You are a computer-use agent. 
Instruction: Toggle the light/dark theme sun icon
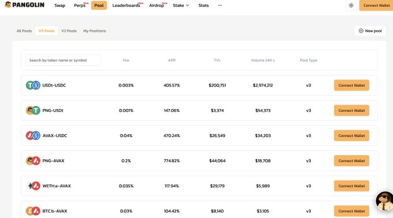click(351, 5)
